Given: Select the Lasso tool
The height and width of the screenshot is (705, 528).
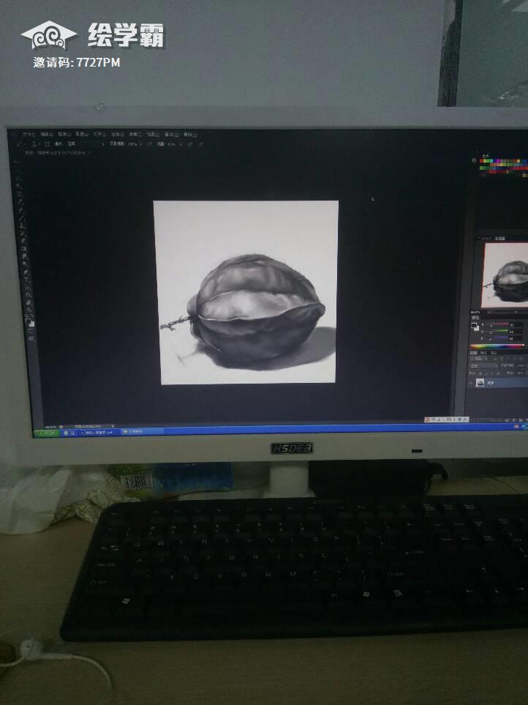Looking at the screenshot, I should [x=18, y=178].
